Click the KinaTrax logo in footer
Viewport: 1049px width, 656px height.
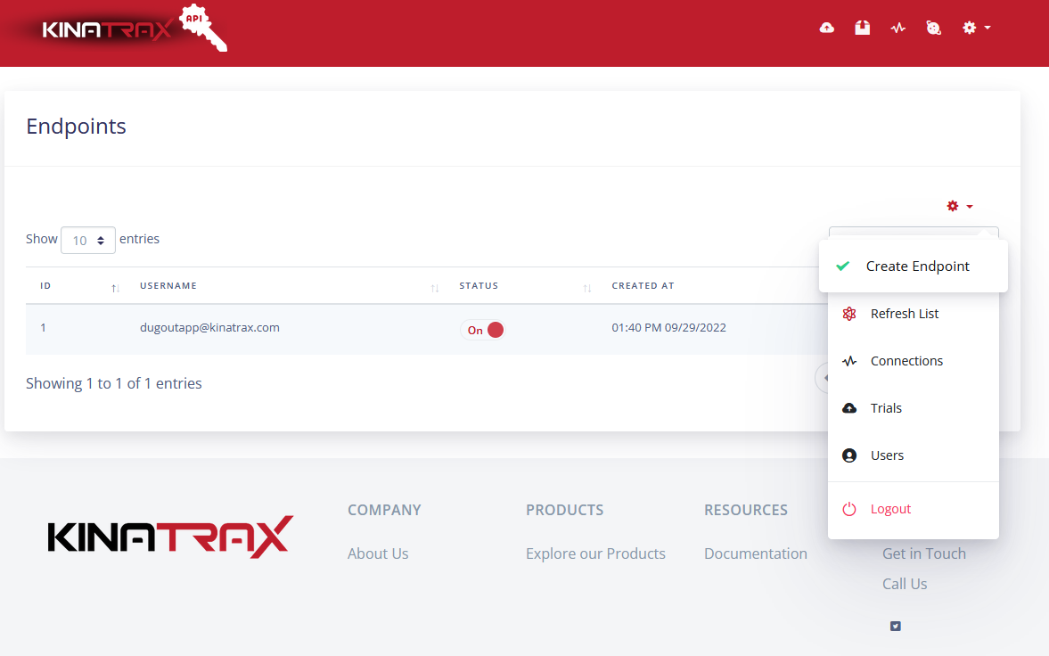point(170,537)
